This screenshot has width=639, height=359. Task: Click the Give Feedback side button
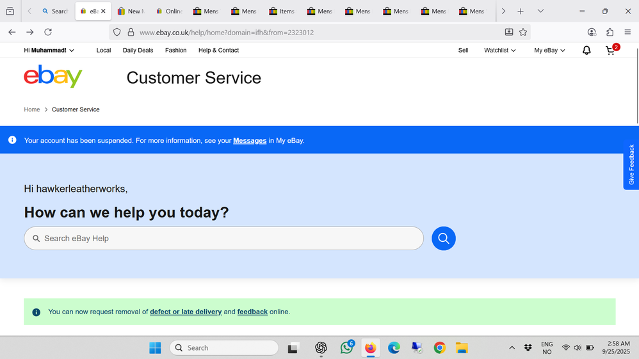point(631,164)
